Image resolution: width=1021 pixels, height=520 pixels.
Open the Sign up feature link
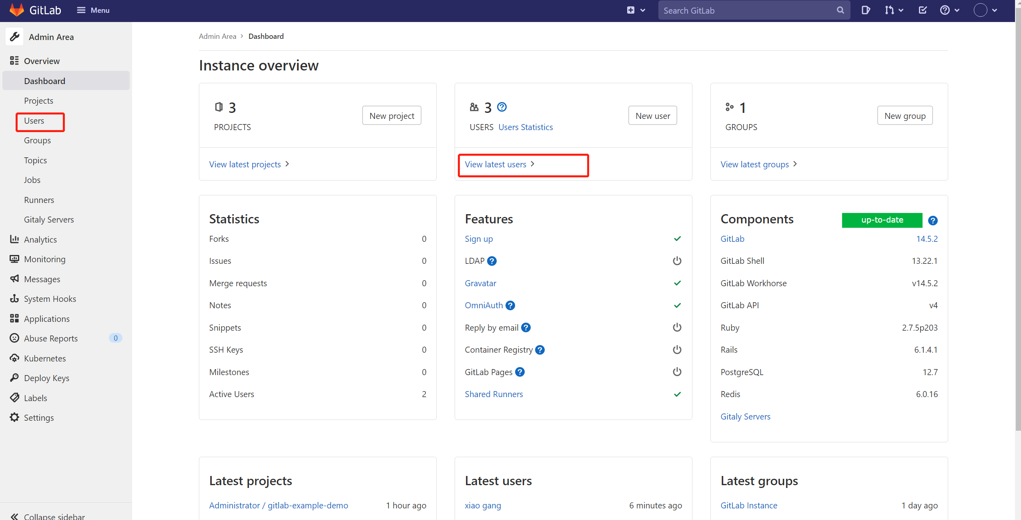479,239
